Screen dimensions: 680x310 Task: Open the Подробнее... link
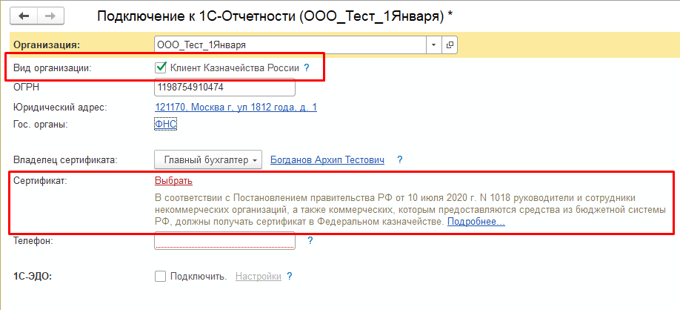[476, 222]
